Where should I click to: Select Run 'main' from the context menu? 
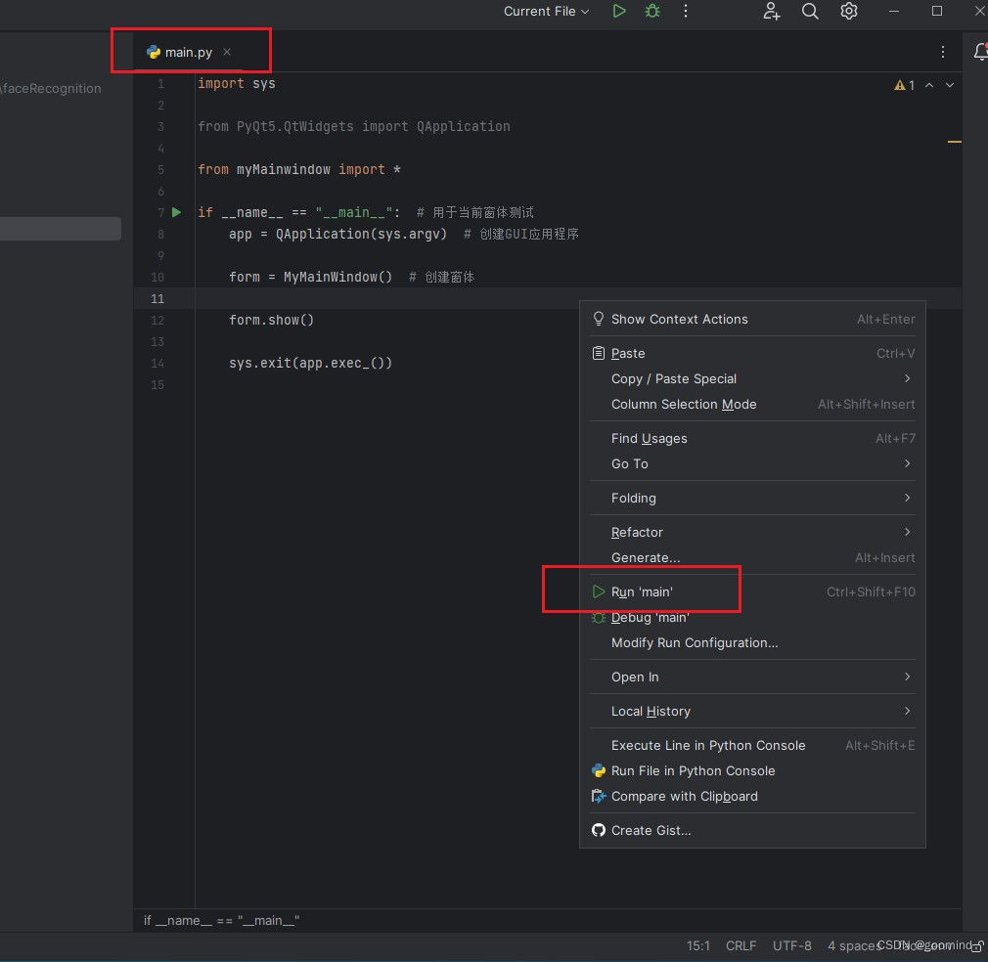tap(752, 592)
